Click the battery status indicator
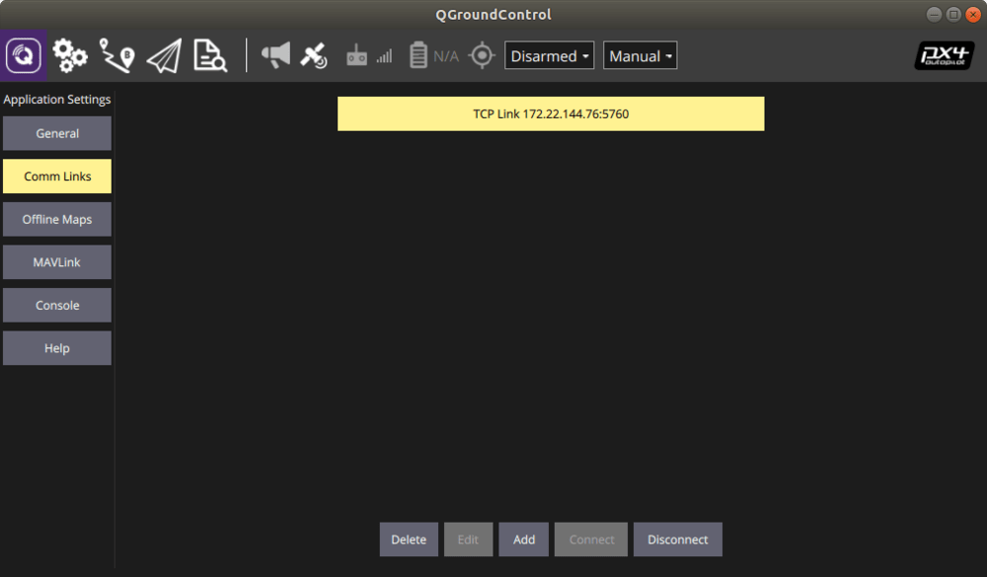 [x=433, y=55]
